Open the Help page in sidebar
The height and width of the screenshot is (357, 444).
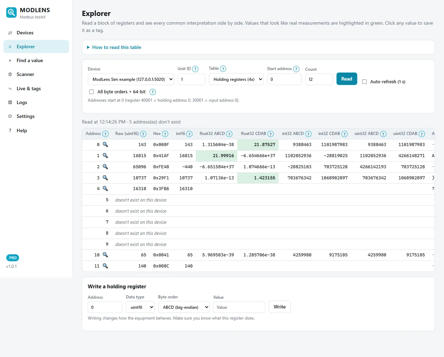[x=36, y=130]
